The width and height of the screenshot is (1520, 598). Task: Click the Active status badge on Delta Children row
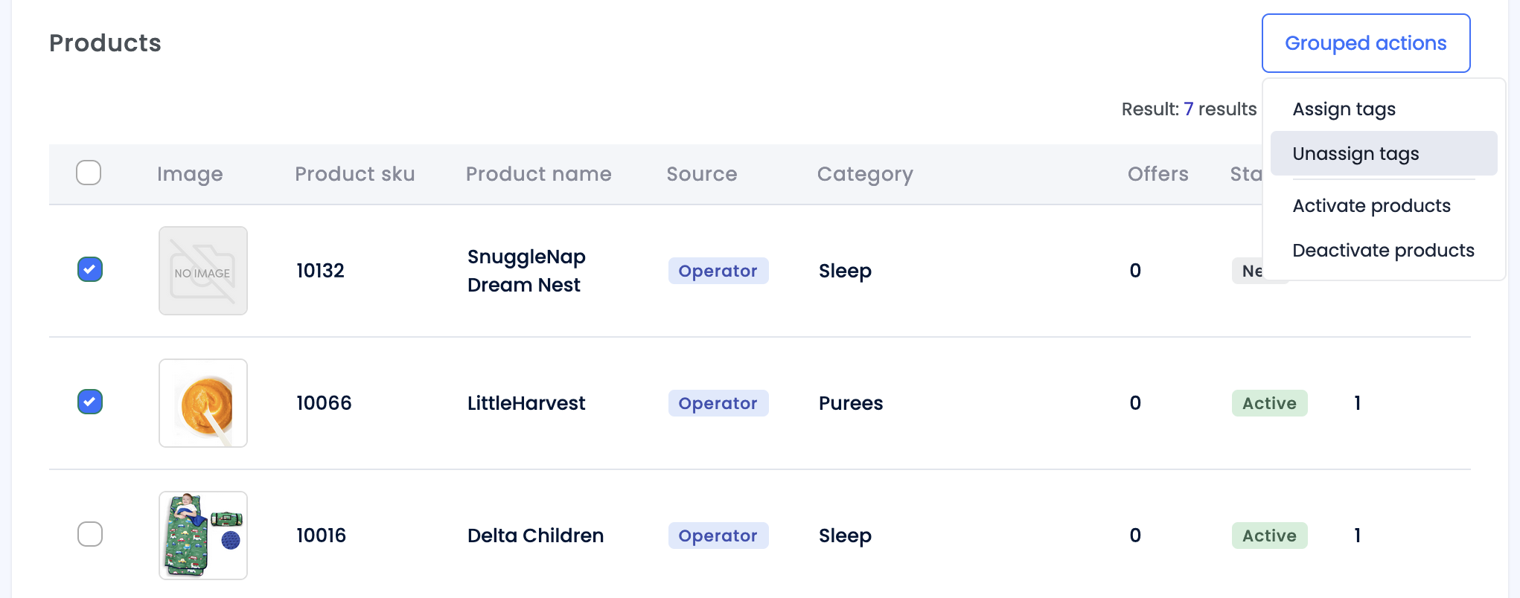click(1269, 535)
